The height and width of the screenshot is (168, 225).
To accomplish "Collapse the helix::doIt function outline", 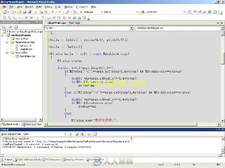I will [49, 54].
